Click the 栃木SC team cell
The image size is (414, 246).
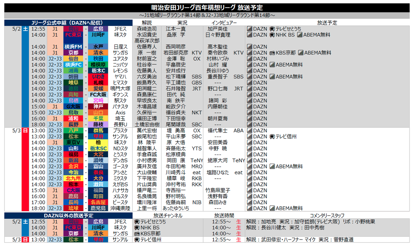pos(98,148)
